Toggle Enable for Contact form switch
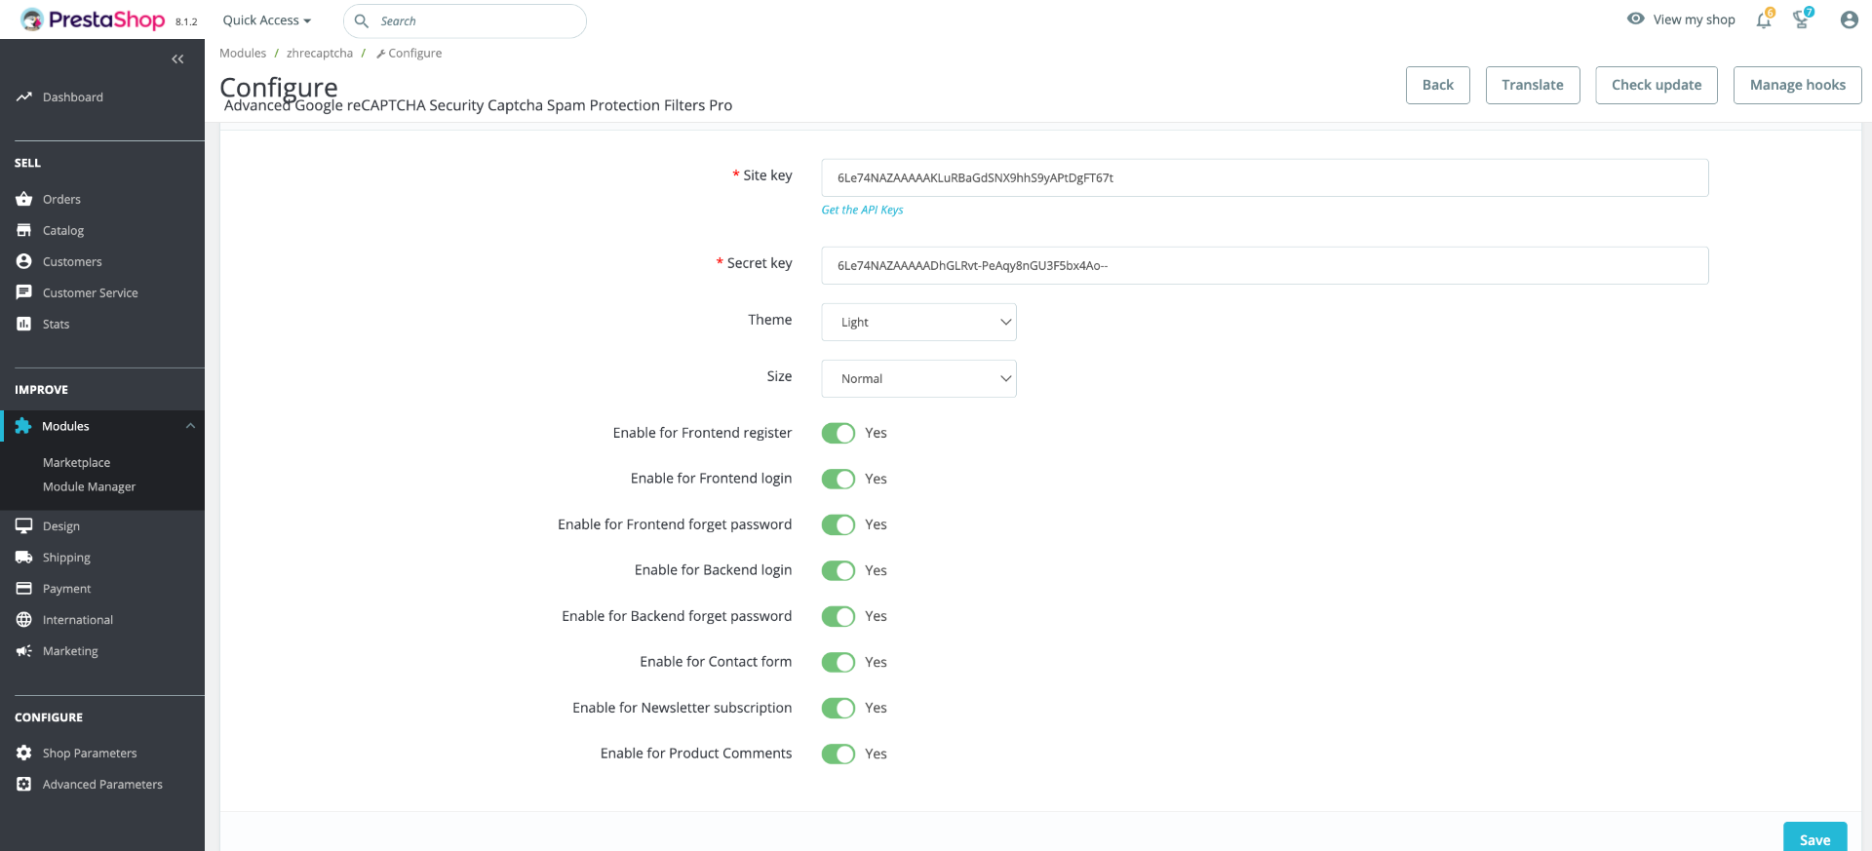This screenshot has height=851, width=1872. [838, 662]
